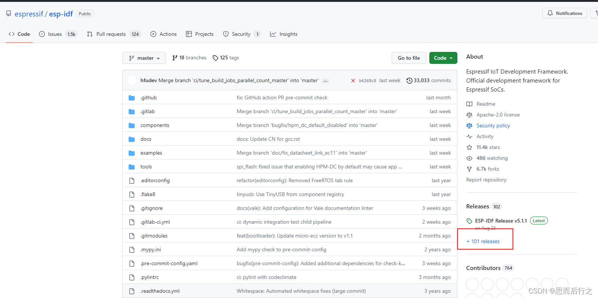598x298 pixels.
Task: Open the Projects tab
Action: (x=200, y=34)
